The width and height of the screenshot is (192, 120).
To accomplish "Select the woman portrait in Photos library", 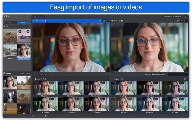I will tap(10, 83).
